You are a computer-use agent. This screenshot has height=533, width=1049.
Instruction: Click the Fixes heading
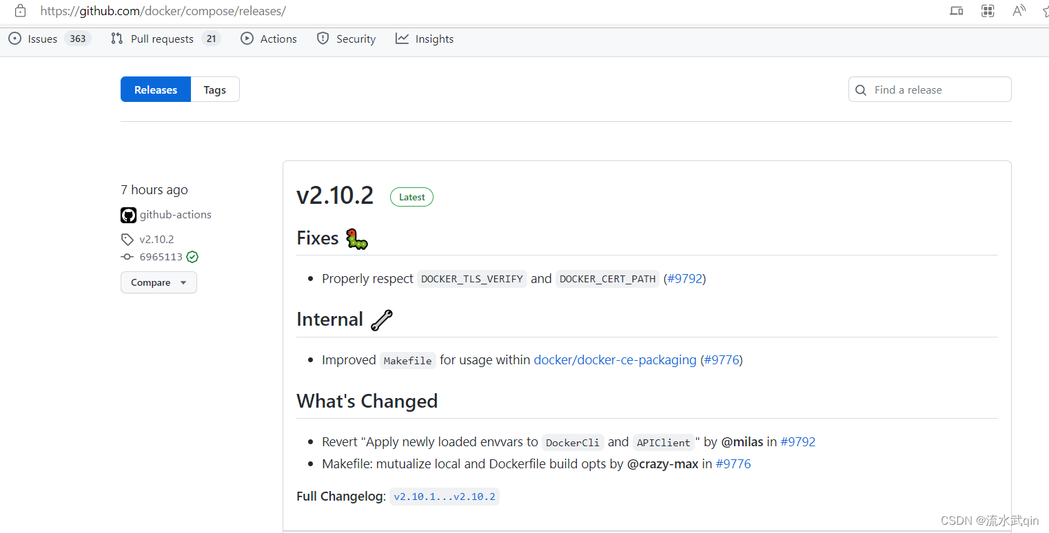click(x=318, y=238)
